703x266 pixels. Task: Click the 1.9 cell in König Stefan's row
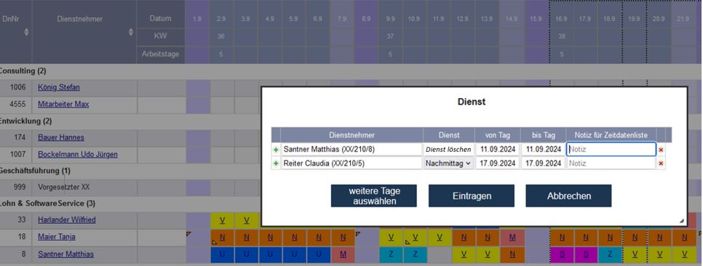198,88
